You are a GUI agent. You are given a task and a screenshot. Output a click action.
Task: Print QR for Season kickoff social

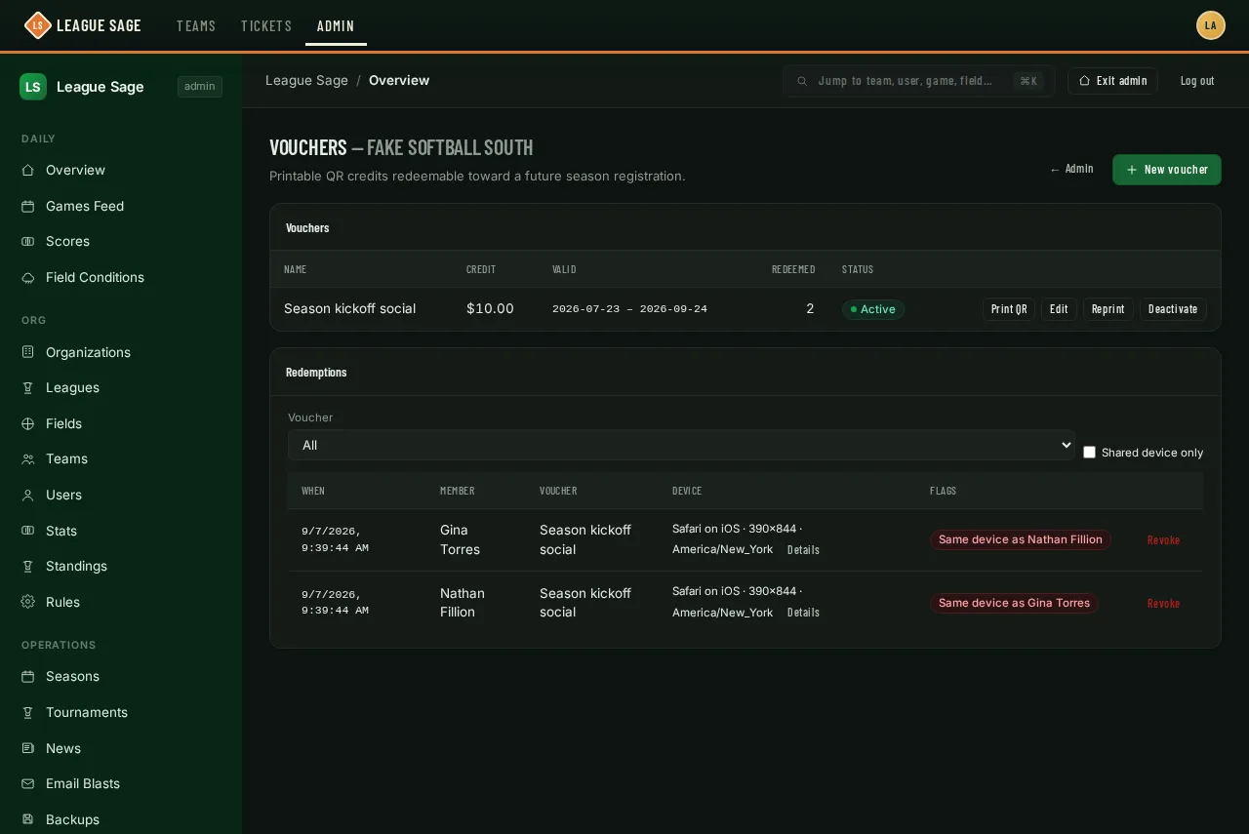coord(1009,309)
